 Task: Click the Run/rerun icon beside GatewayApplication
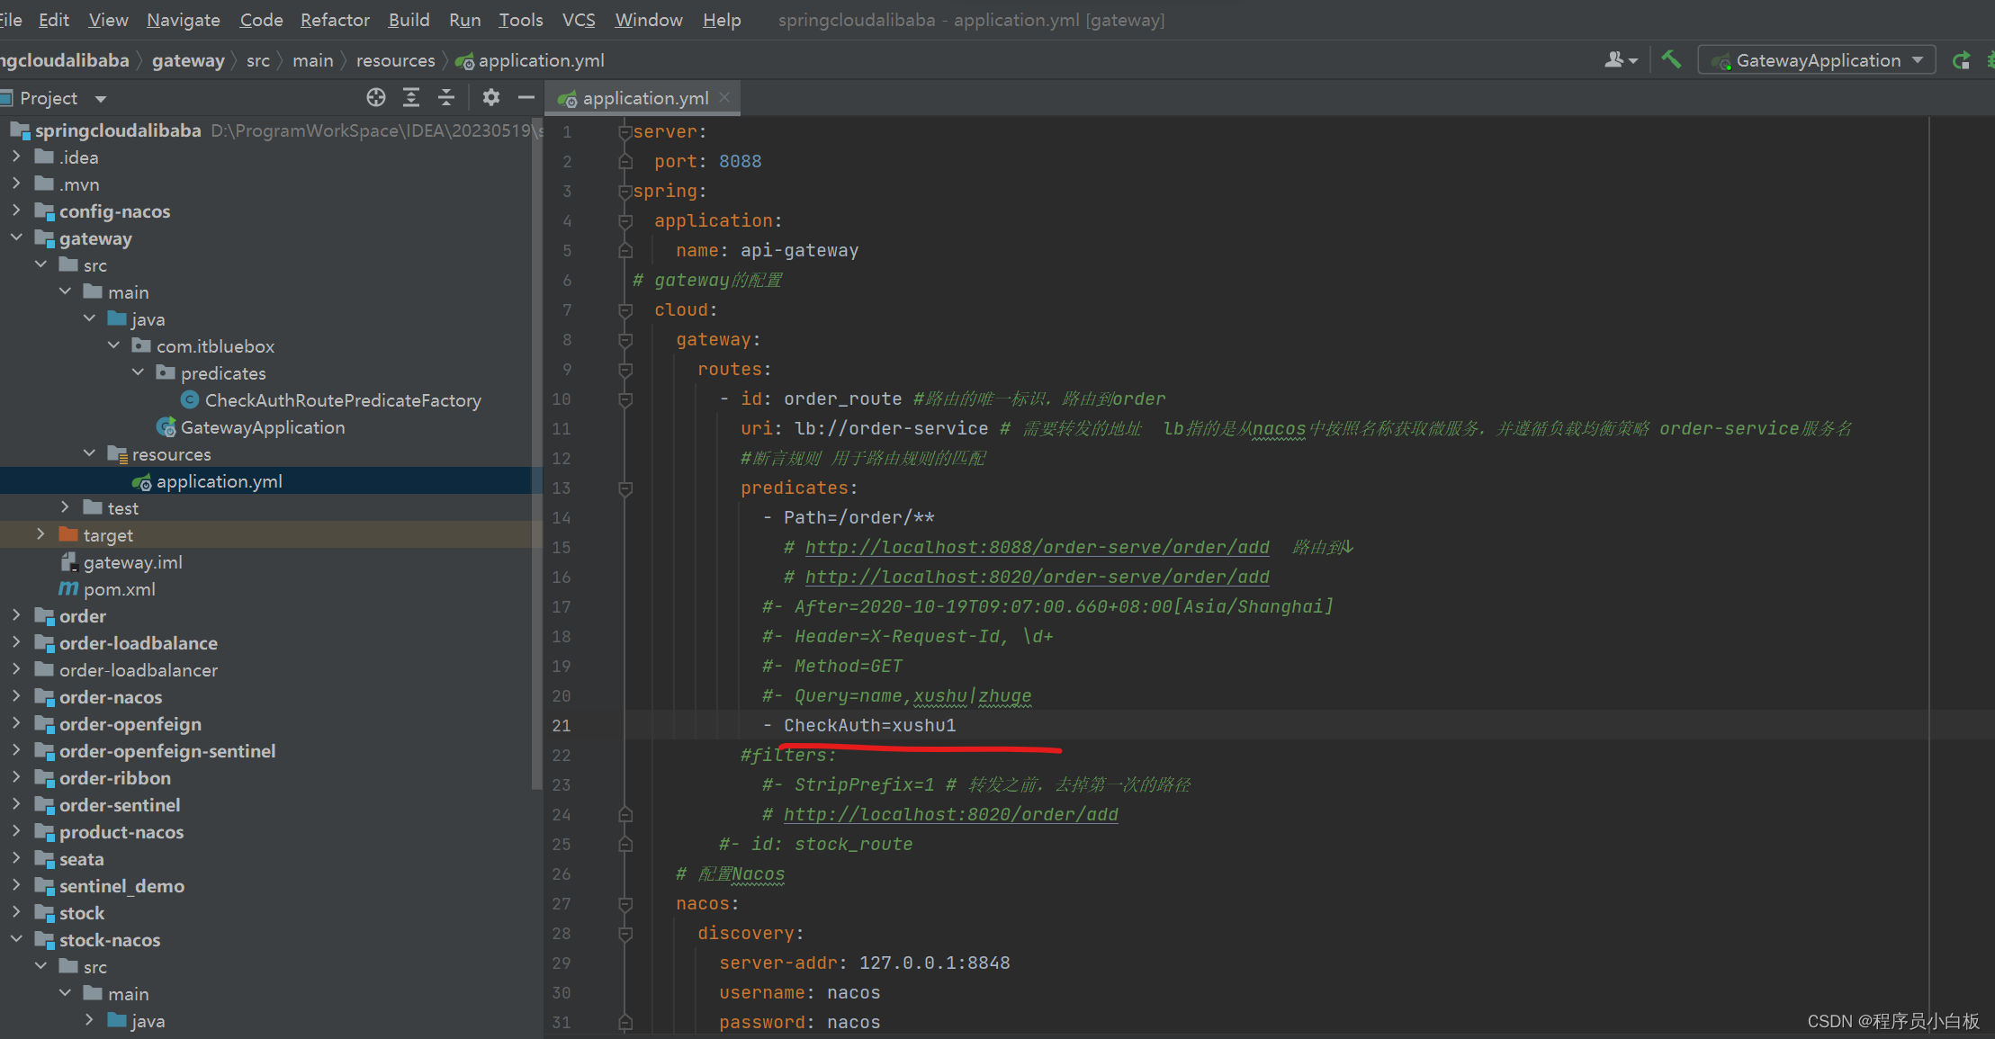pos(1961,60)
